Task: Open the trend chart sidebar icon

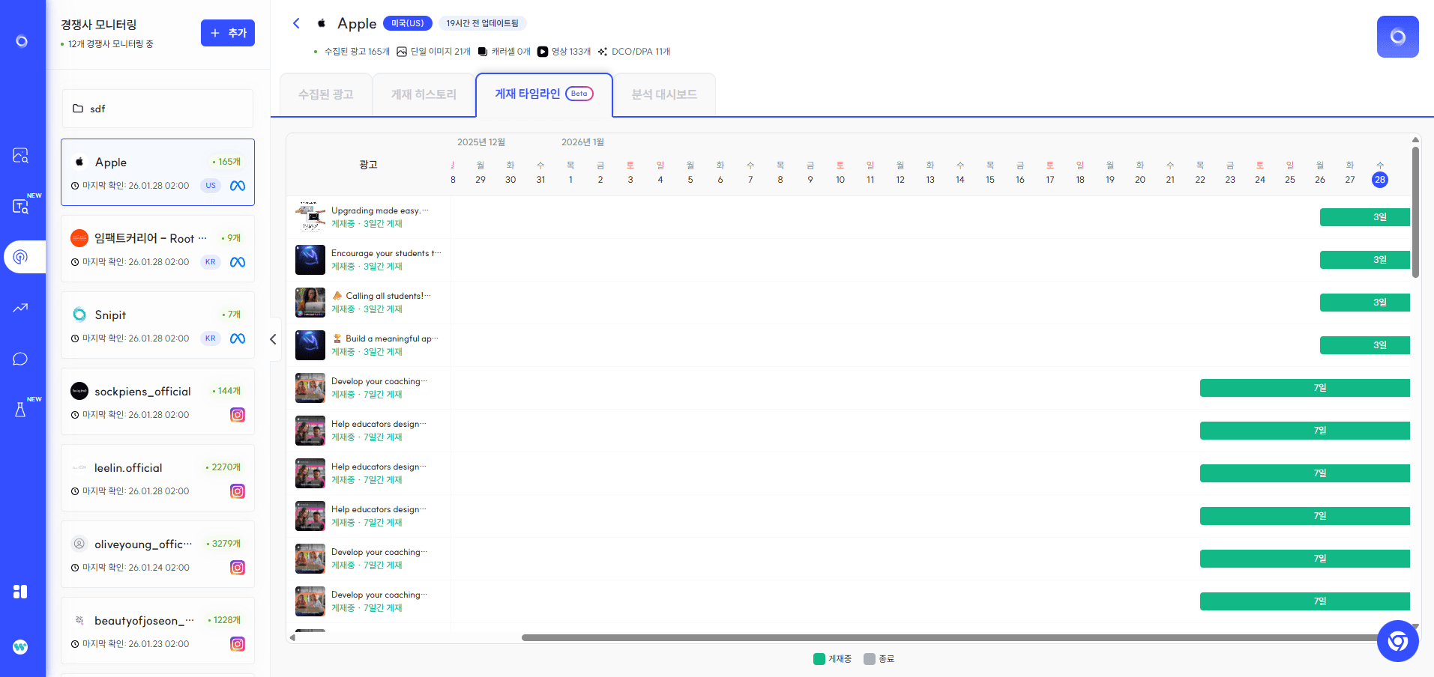Action: (x=21, y=308)
